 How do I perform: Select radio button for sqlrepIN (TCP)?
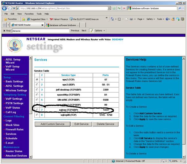(x=37, y=115)
